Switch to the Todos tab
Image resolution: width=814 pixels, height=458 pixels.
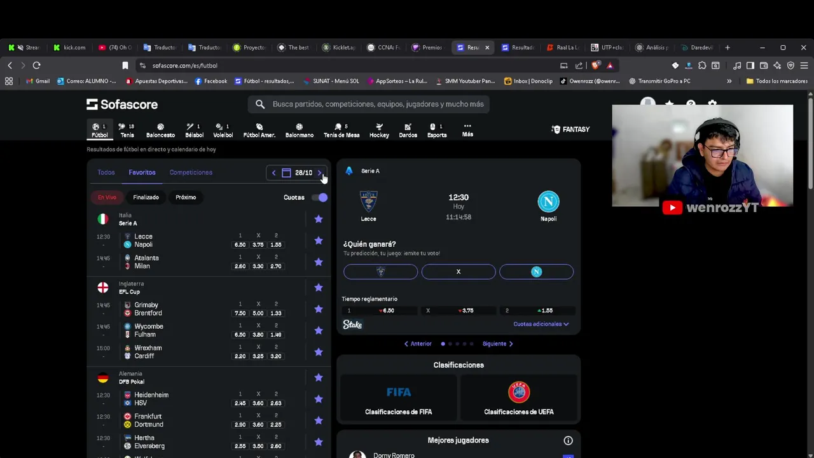[106, 172]
